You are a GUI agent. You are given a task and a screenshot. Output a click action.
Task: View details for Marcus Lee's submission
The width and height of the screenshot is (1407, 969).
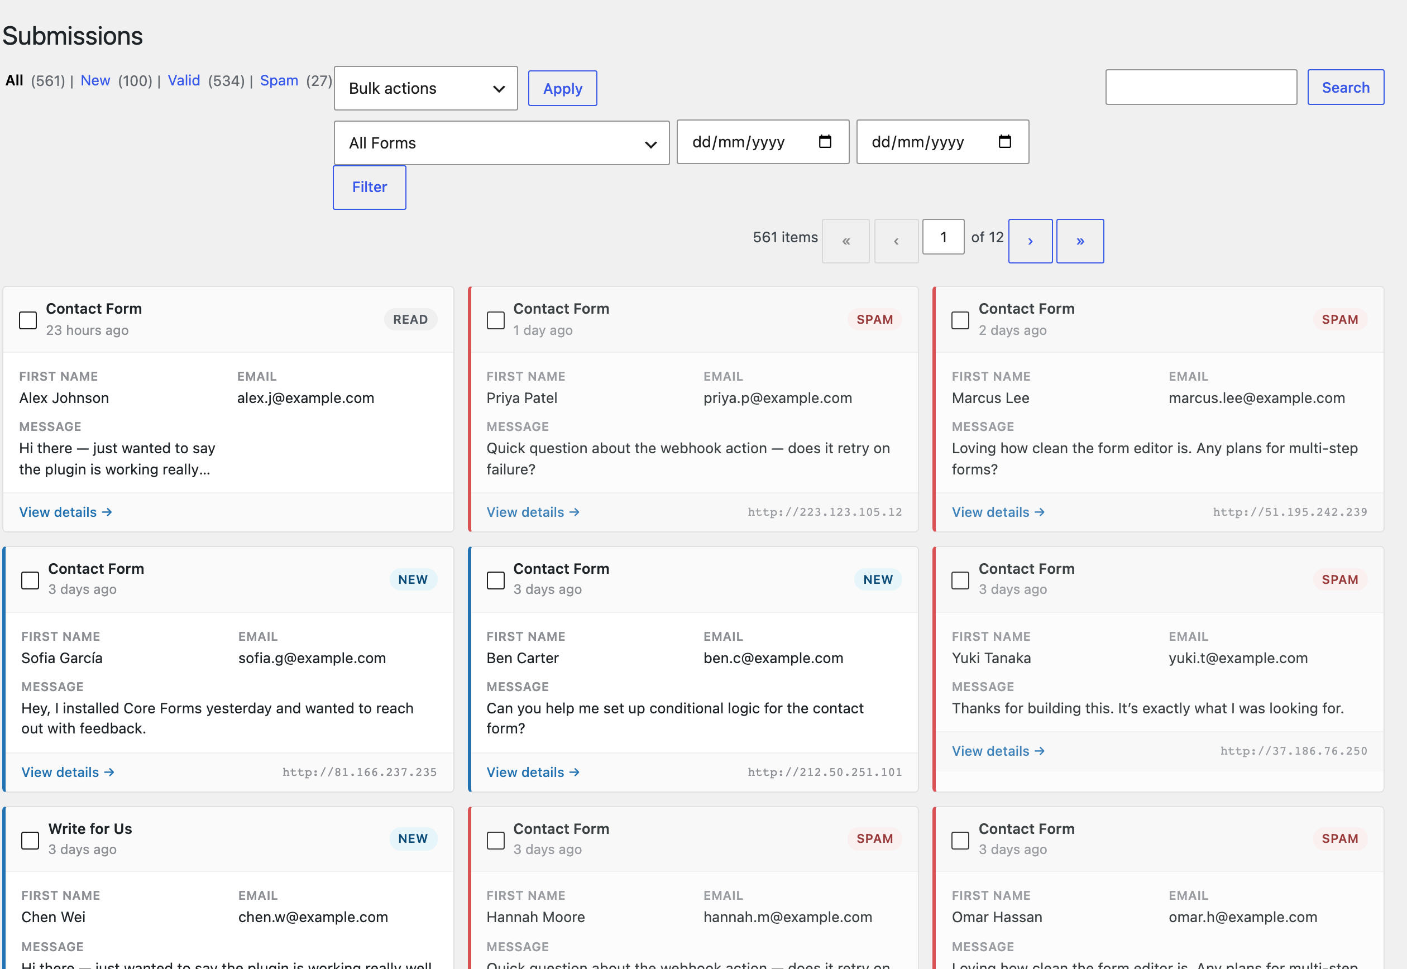[x=998, y=512]
